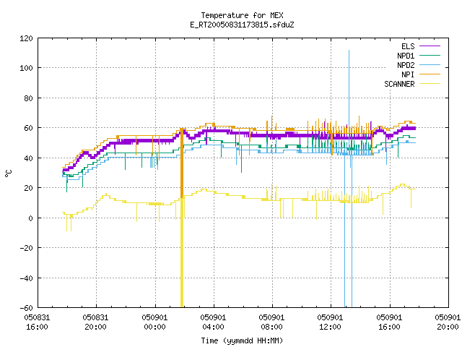
Task: Click the y-axis tick label 80
Action: tap(28, 98)
